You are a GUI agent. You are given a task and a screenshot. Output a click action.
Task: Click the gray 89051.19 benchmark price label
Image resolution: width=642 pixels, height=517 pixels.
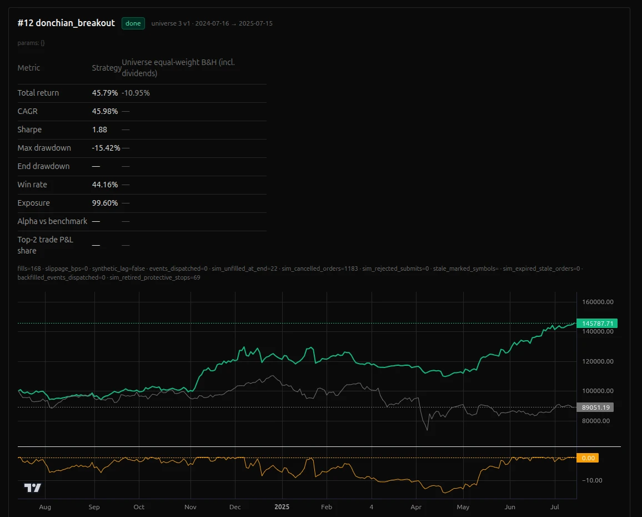pyautogui.click(x=595, y=407)
